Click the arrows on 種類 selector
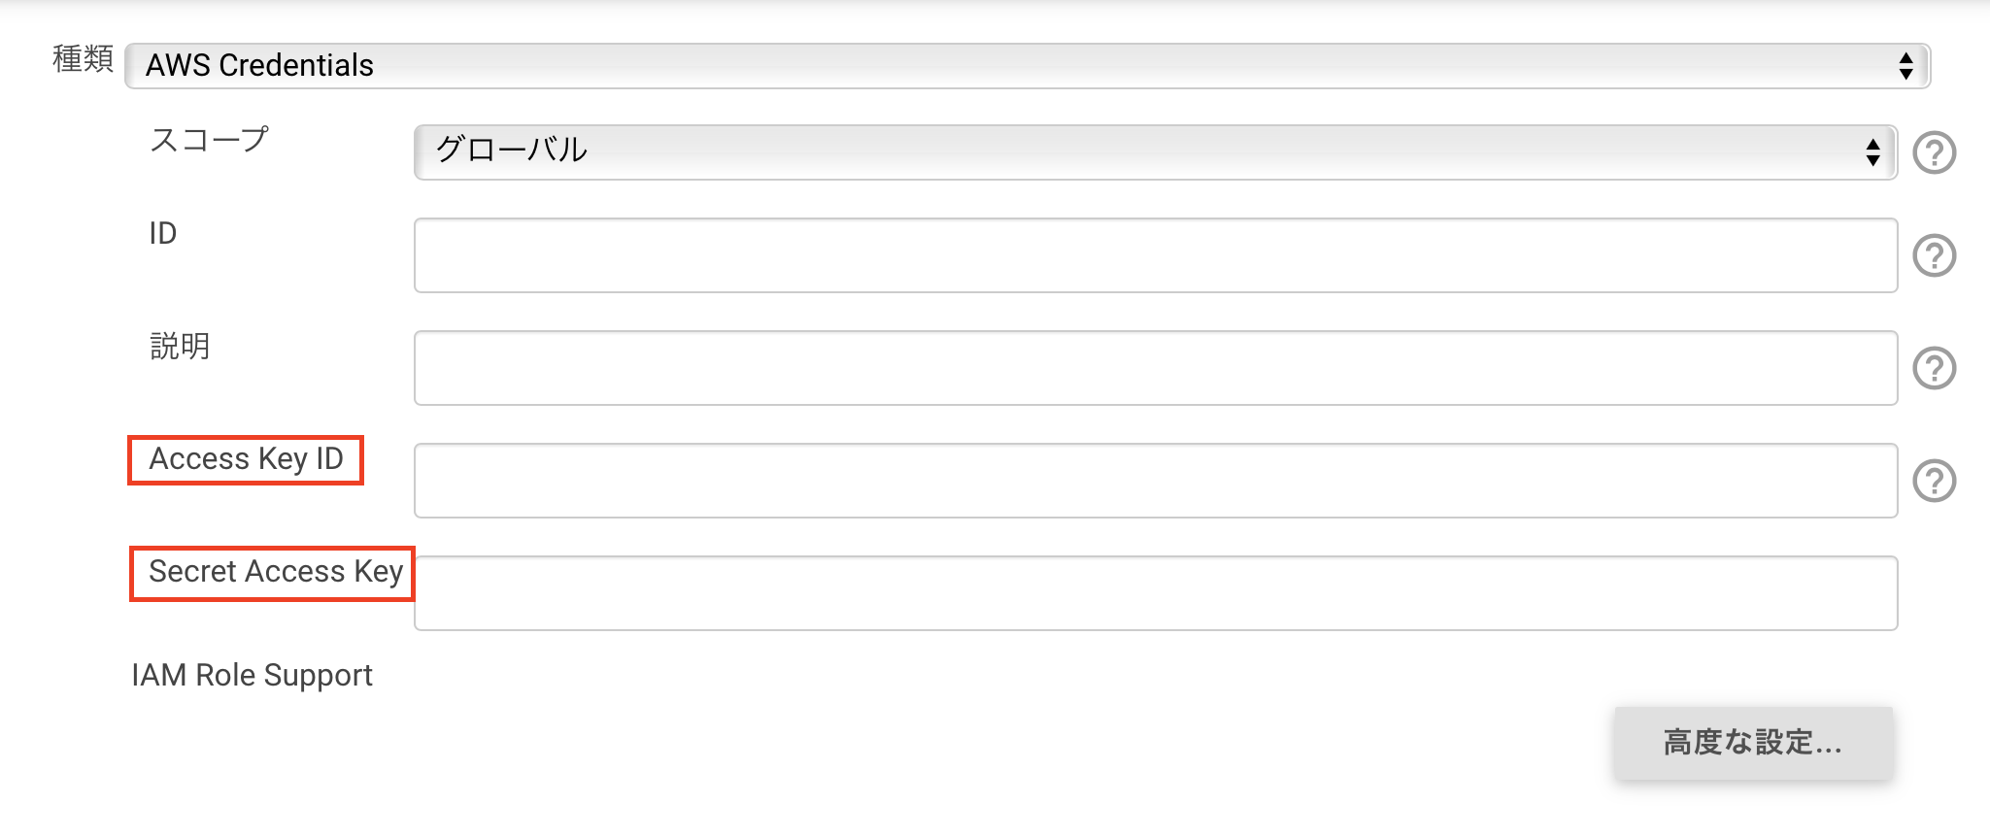Viewport: 1990px width, 837px height. (x=1906, y=66)
